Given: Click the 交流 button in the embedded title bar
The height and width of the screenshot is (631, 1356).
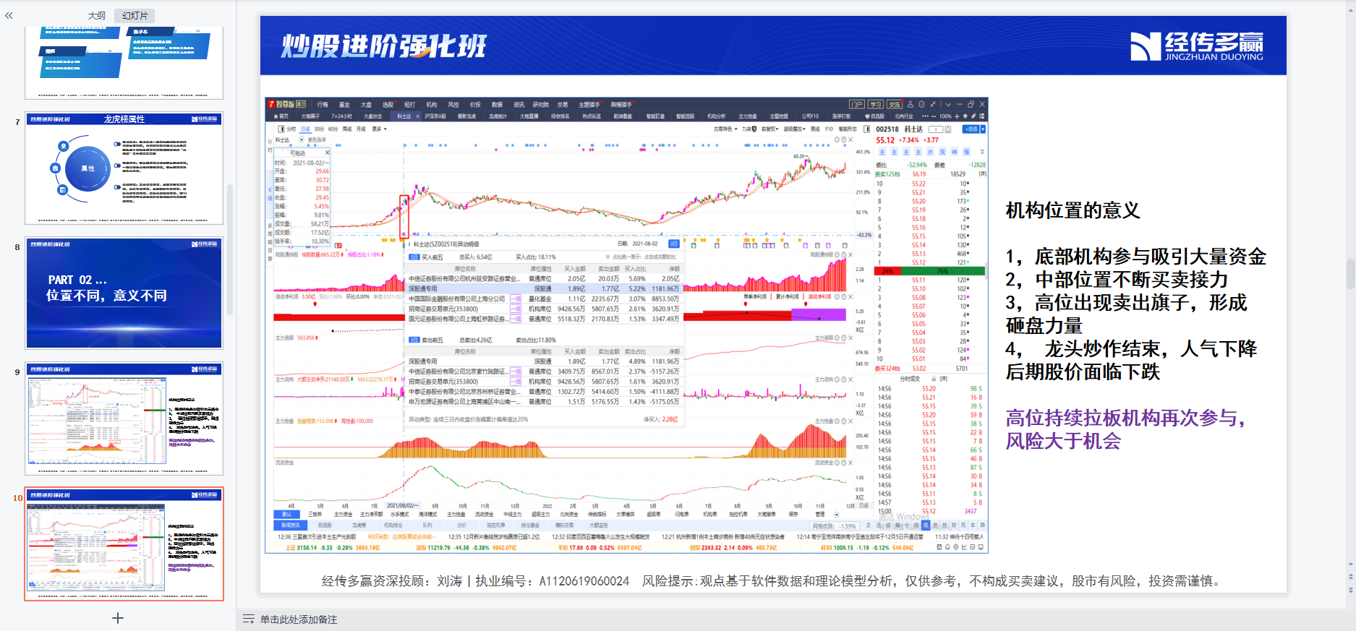Looking at the screenshot, I should 895,105.
